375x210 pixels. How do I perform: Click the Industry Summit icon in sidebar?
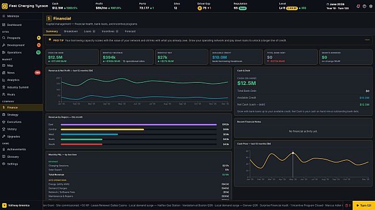coord(3,87)
